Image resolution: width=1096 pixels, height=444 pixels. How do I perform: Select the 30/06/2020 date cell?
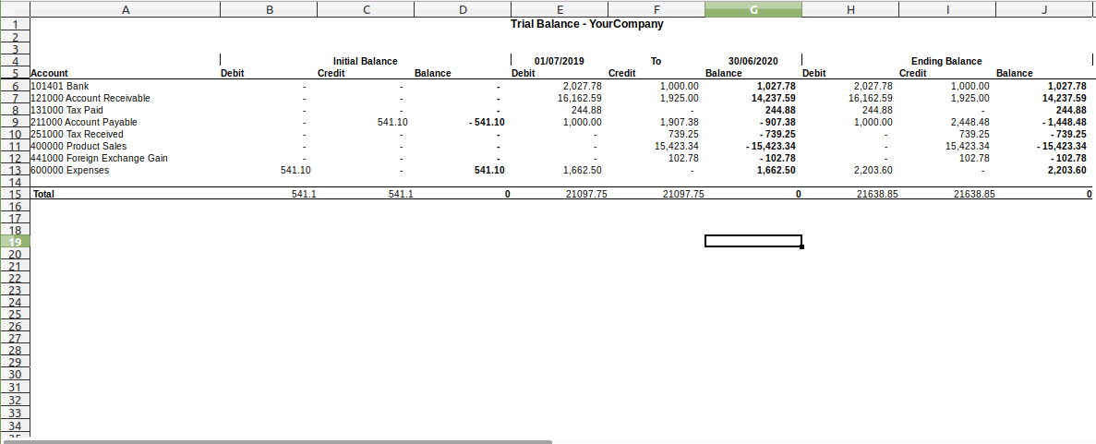pos(753,61)
